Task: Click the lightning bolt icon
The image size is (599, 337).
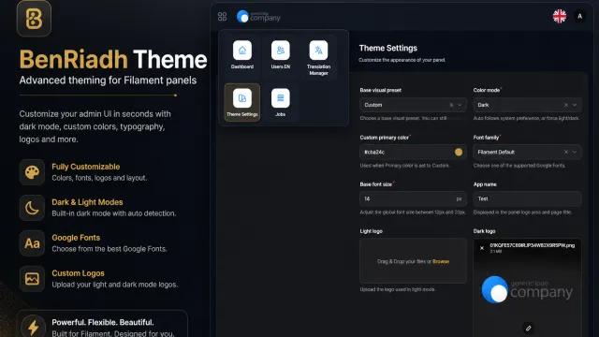Action: click(x=33, y=327)
